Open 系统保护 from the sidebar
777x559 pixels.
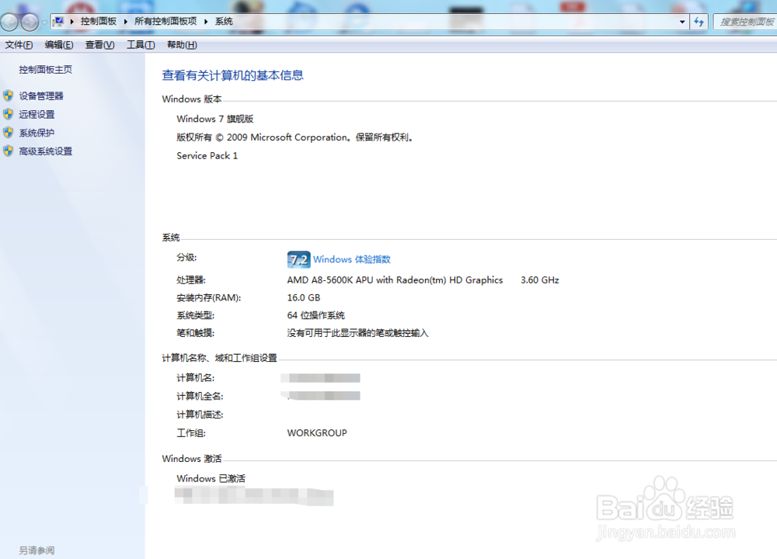point(37,133)
